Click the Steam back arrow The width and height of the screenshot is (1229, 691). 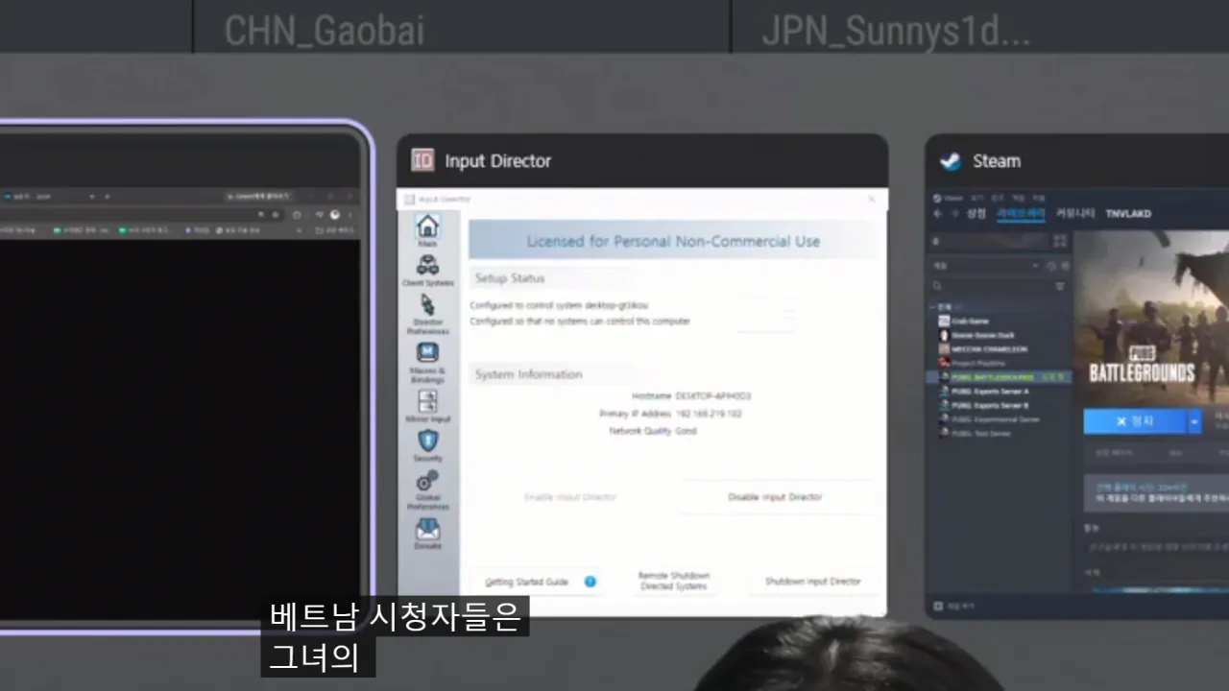938,213
